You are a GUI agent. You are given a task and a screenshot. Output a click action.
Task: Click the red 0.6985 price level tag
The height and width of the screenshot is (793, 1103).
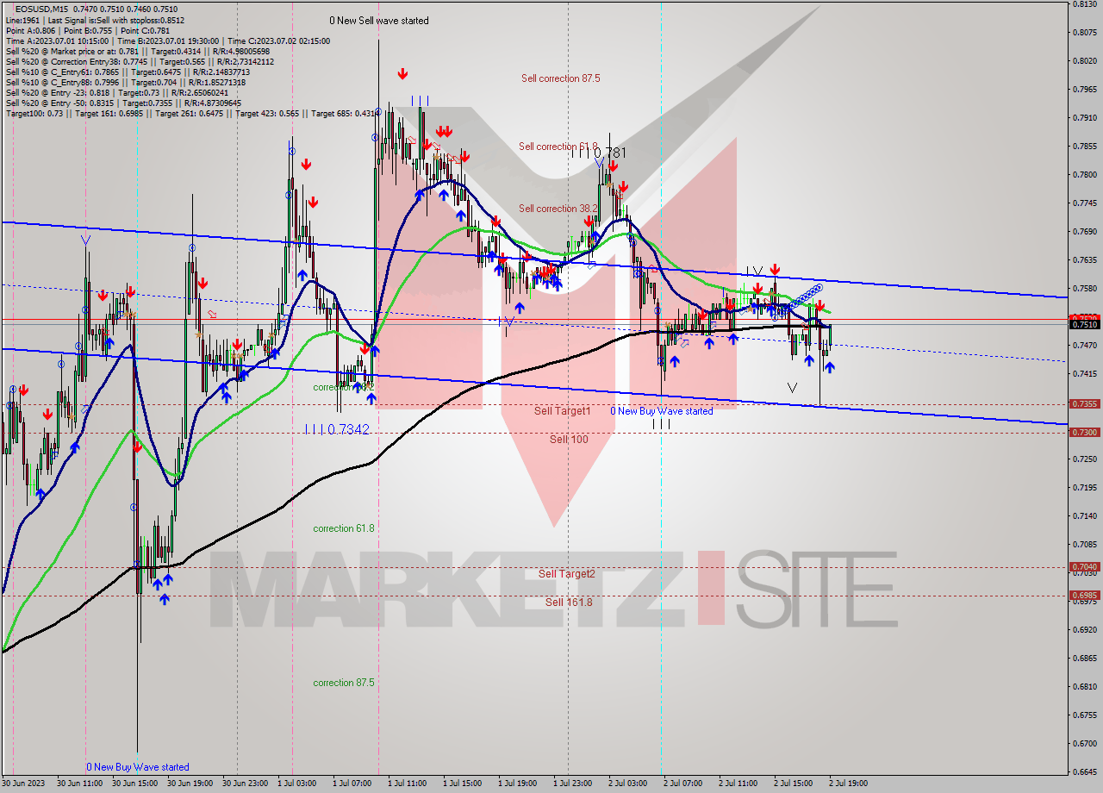(1084, 595)
